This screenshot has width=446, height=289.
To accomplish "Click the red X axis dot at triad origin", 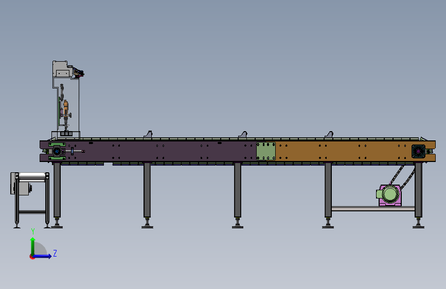I will 32,257.
